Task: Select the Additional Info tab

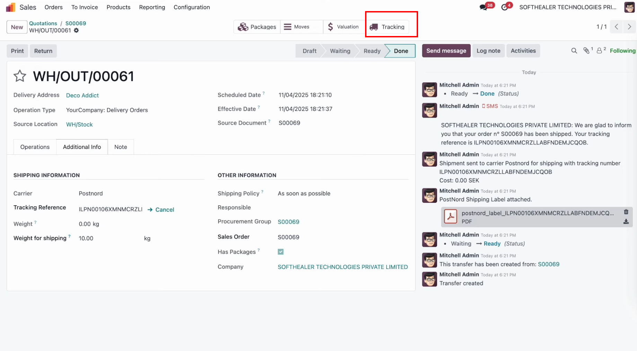Action: 82,147
